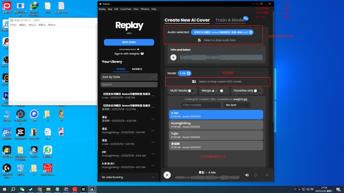Mute the bottom player volume icon
This screenshot has height=193, width=344.
click(247, 175)
